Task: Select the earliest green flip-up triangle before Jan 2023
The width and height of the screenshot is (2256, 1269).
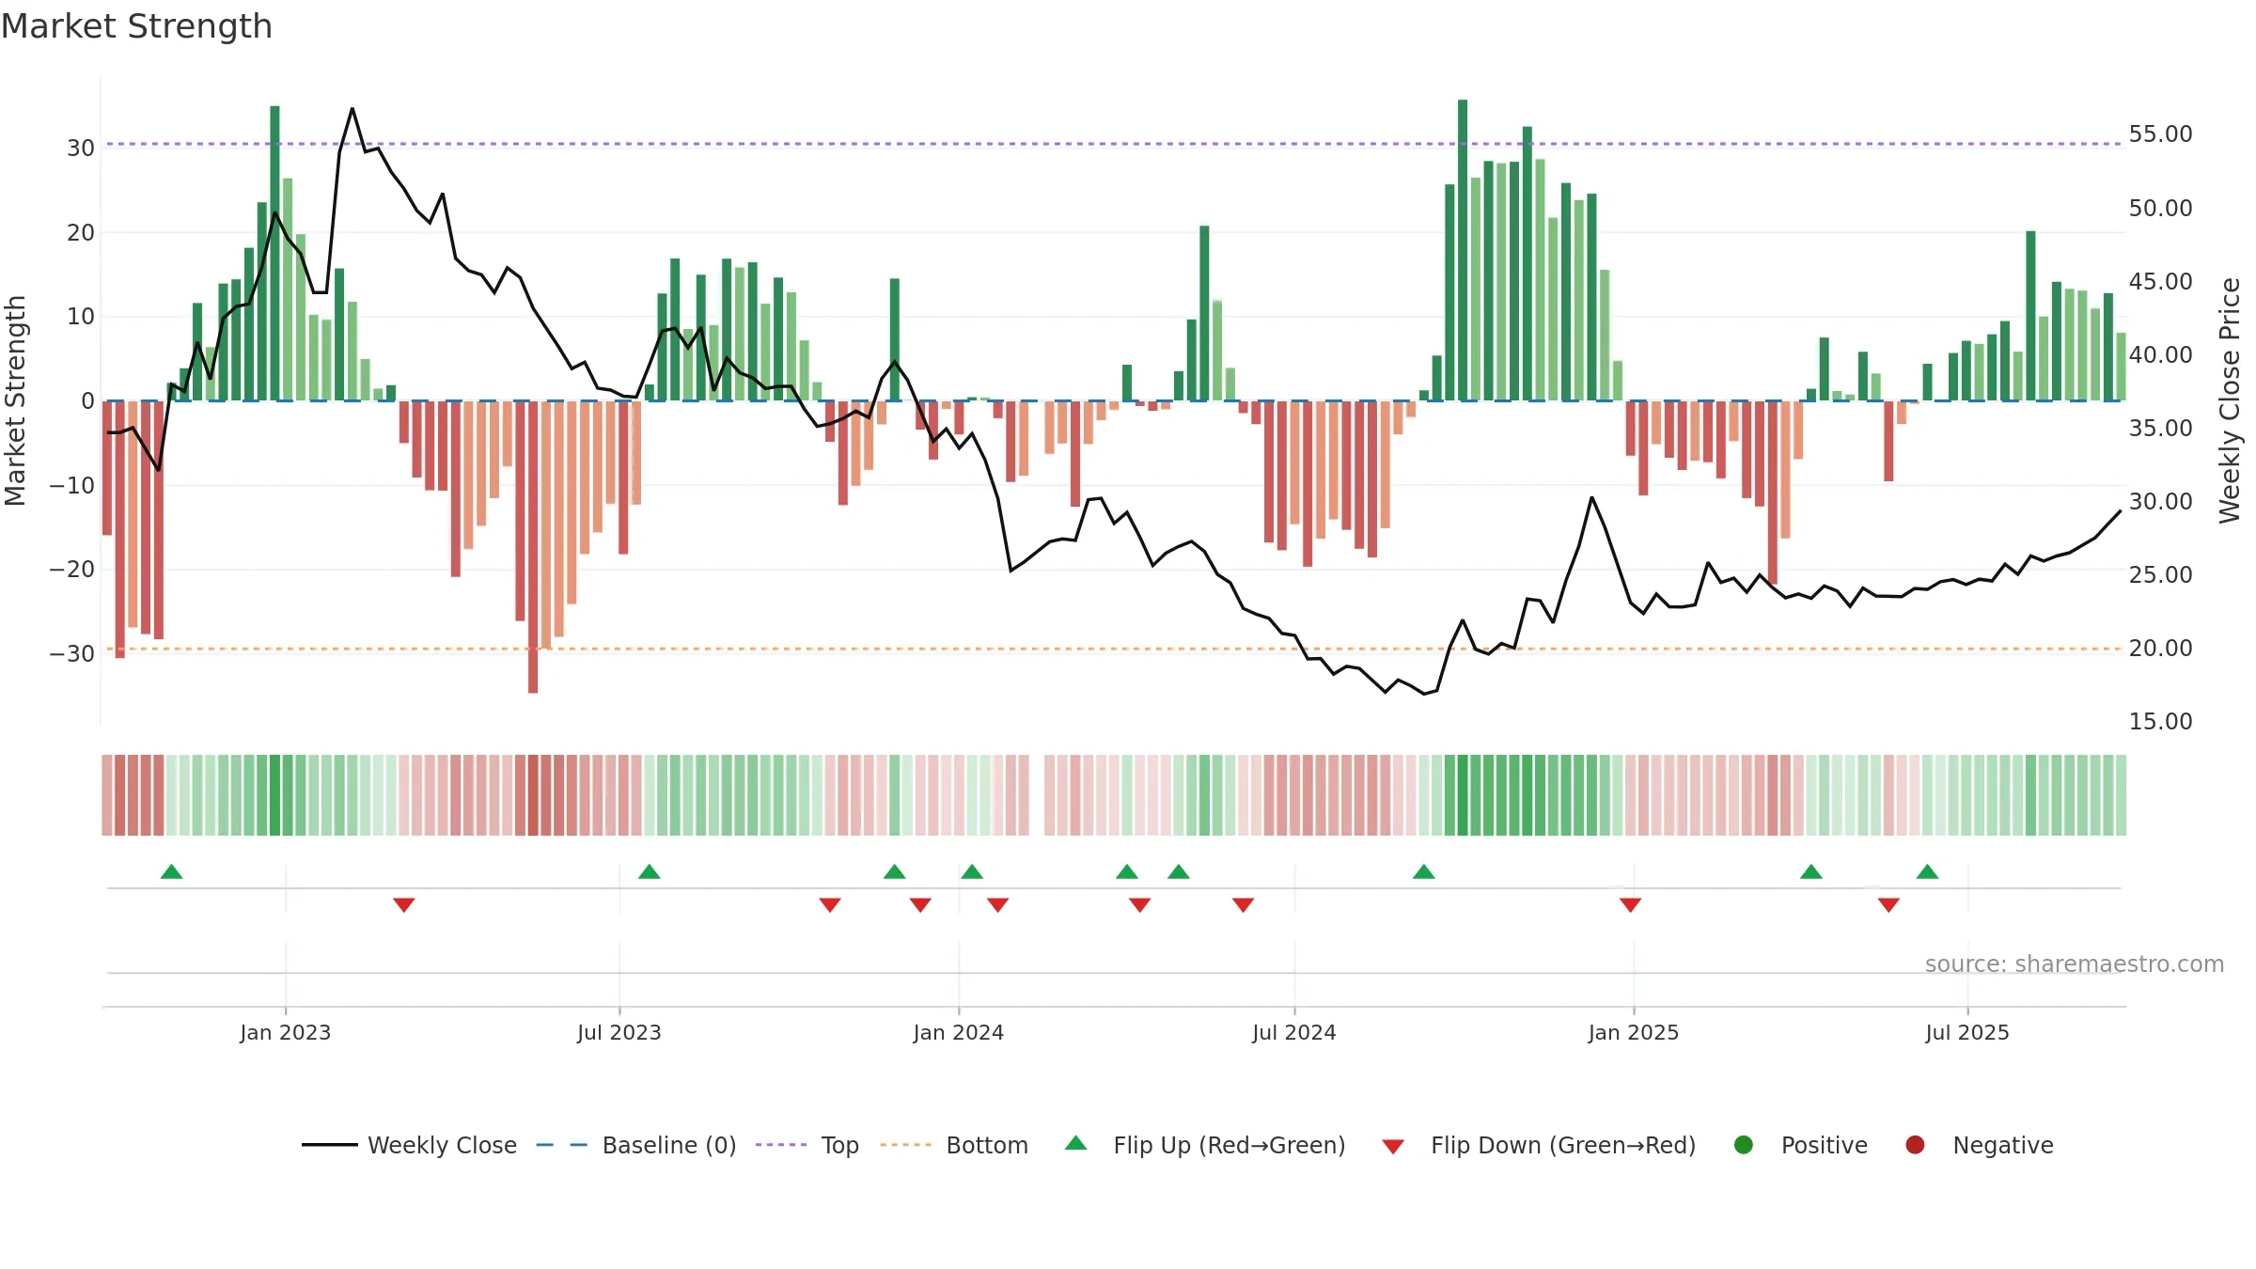Action: [171, 871]
